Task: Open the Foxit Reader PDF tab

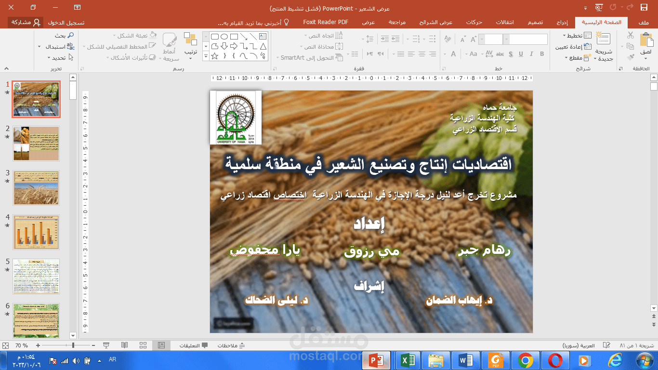Action: coord(326,22)
